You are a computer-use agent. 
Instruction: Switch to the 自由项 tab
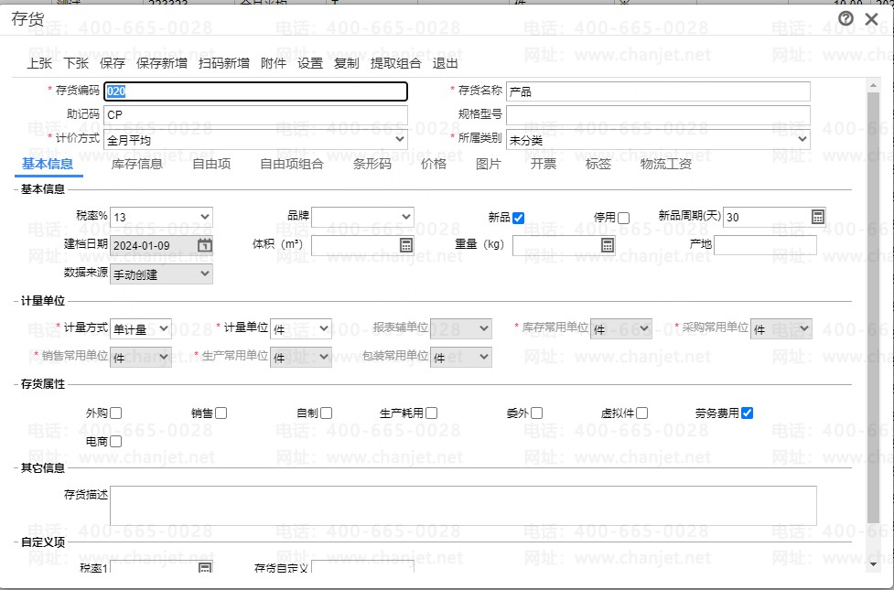[x=211, y=164]
